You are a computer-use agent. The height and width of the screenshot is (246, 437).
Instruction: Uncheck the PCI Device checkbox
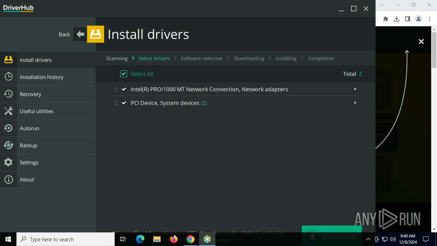[x=124, y=103]
